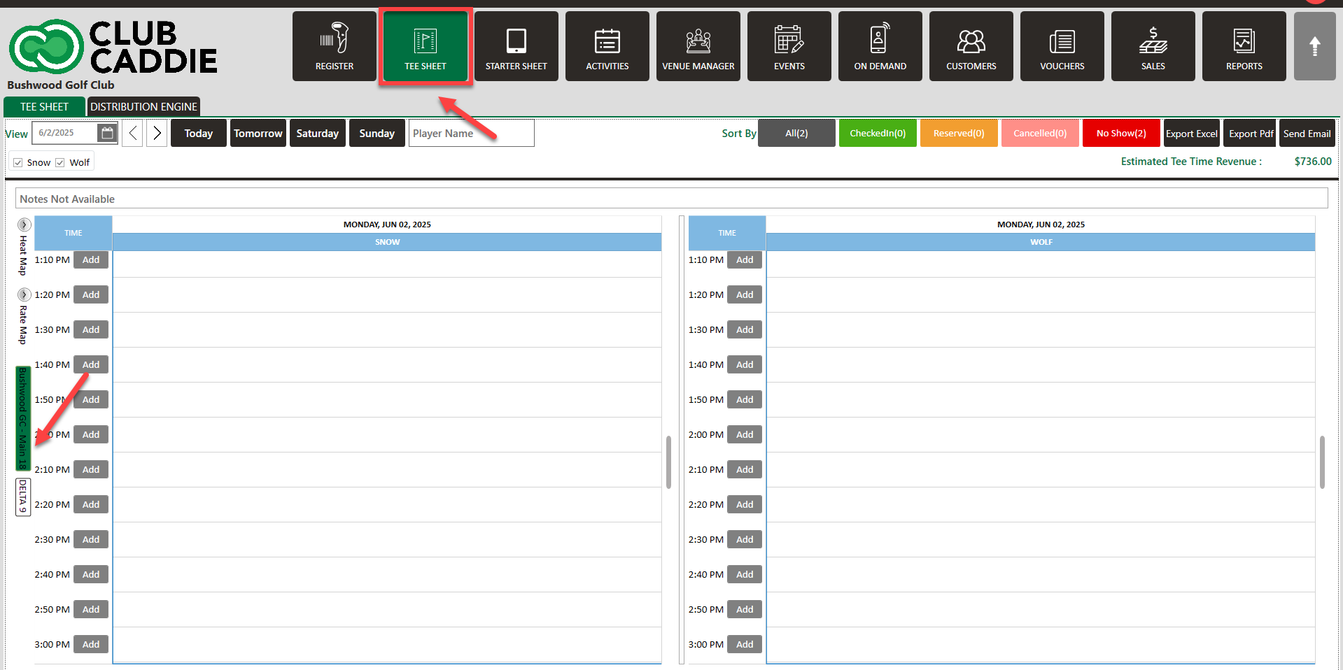The width and height of the screenshot is (1343, 670).
Task: Expand the Heat Map panel
Action: (x=24, y=224)
